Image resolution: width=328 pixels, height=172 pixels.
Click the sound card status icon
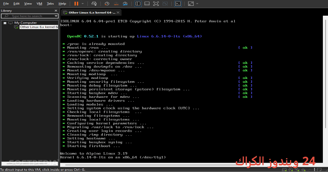[x=304, y=170]
